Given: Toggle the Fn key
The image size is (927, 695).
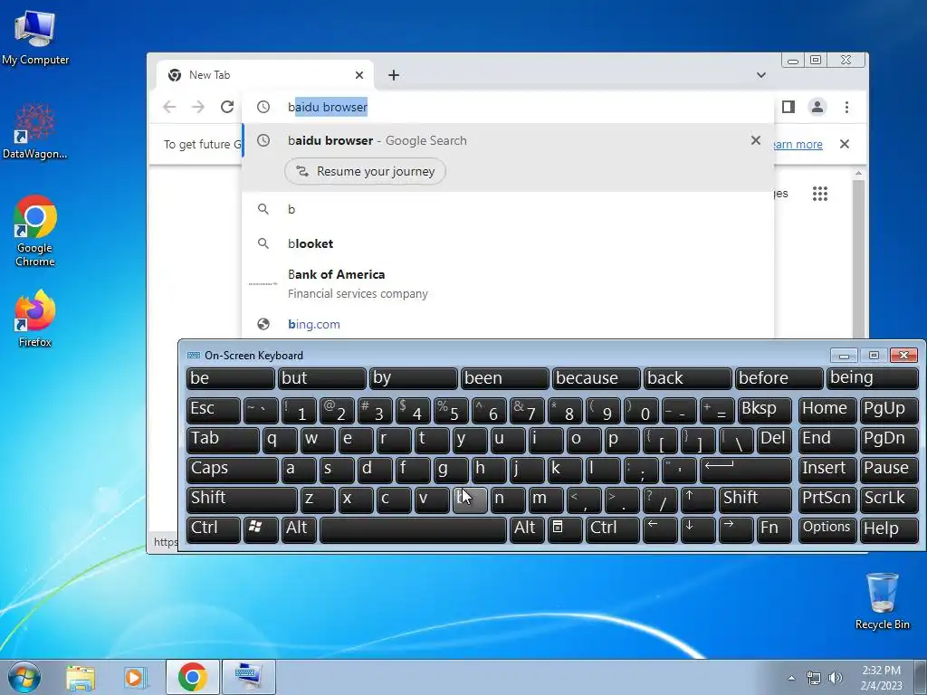Looking at the screenshot, I should click(774, 528).
